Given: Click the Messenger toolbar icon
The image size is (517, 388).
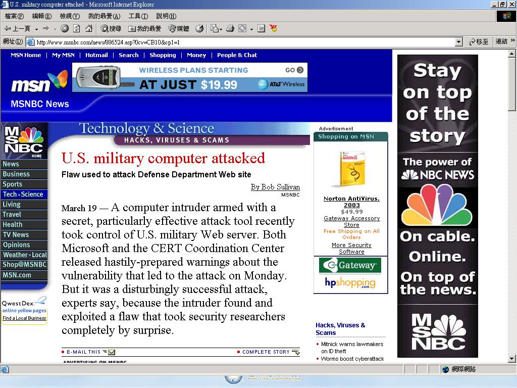Looking at the screenshot, I should [x=273, y=29].
